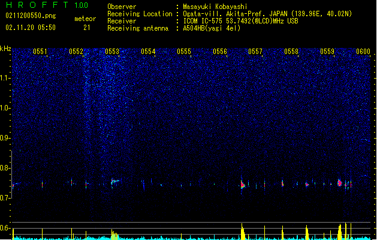The image size is (377, 240).
Task: Click the 'Receiver' field label
Action: pyautogui.click(x=122, y=21)
